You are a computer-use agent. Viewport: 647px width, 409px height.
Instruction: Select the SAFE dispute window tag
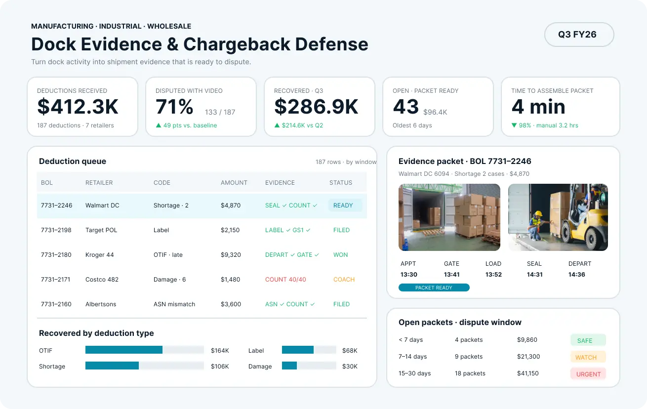[588, 340]
